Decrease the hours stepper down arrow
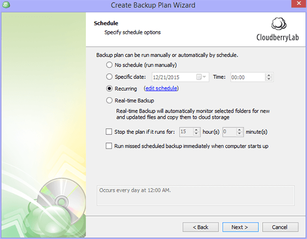The width and height of the screenshot is (307, 239). click(196, 133)
